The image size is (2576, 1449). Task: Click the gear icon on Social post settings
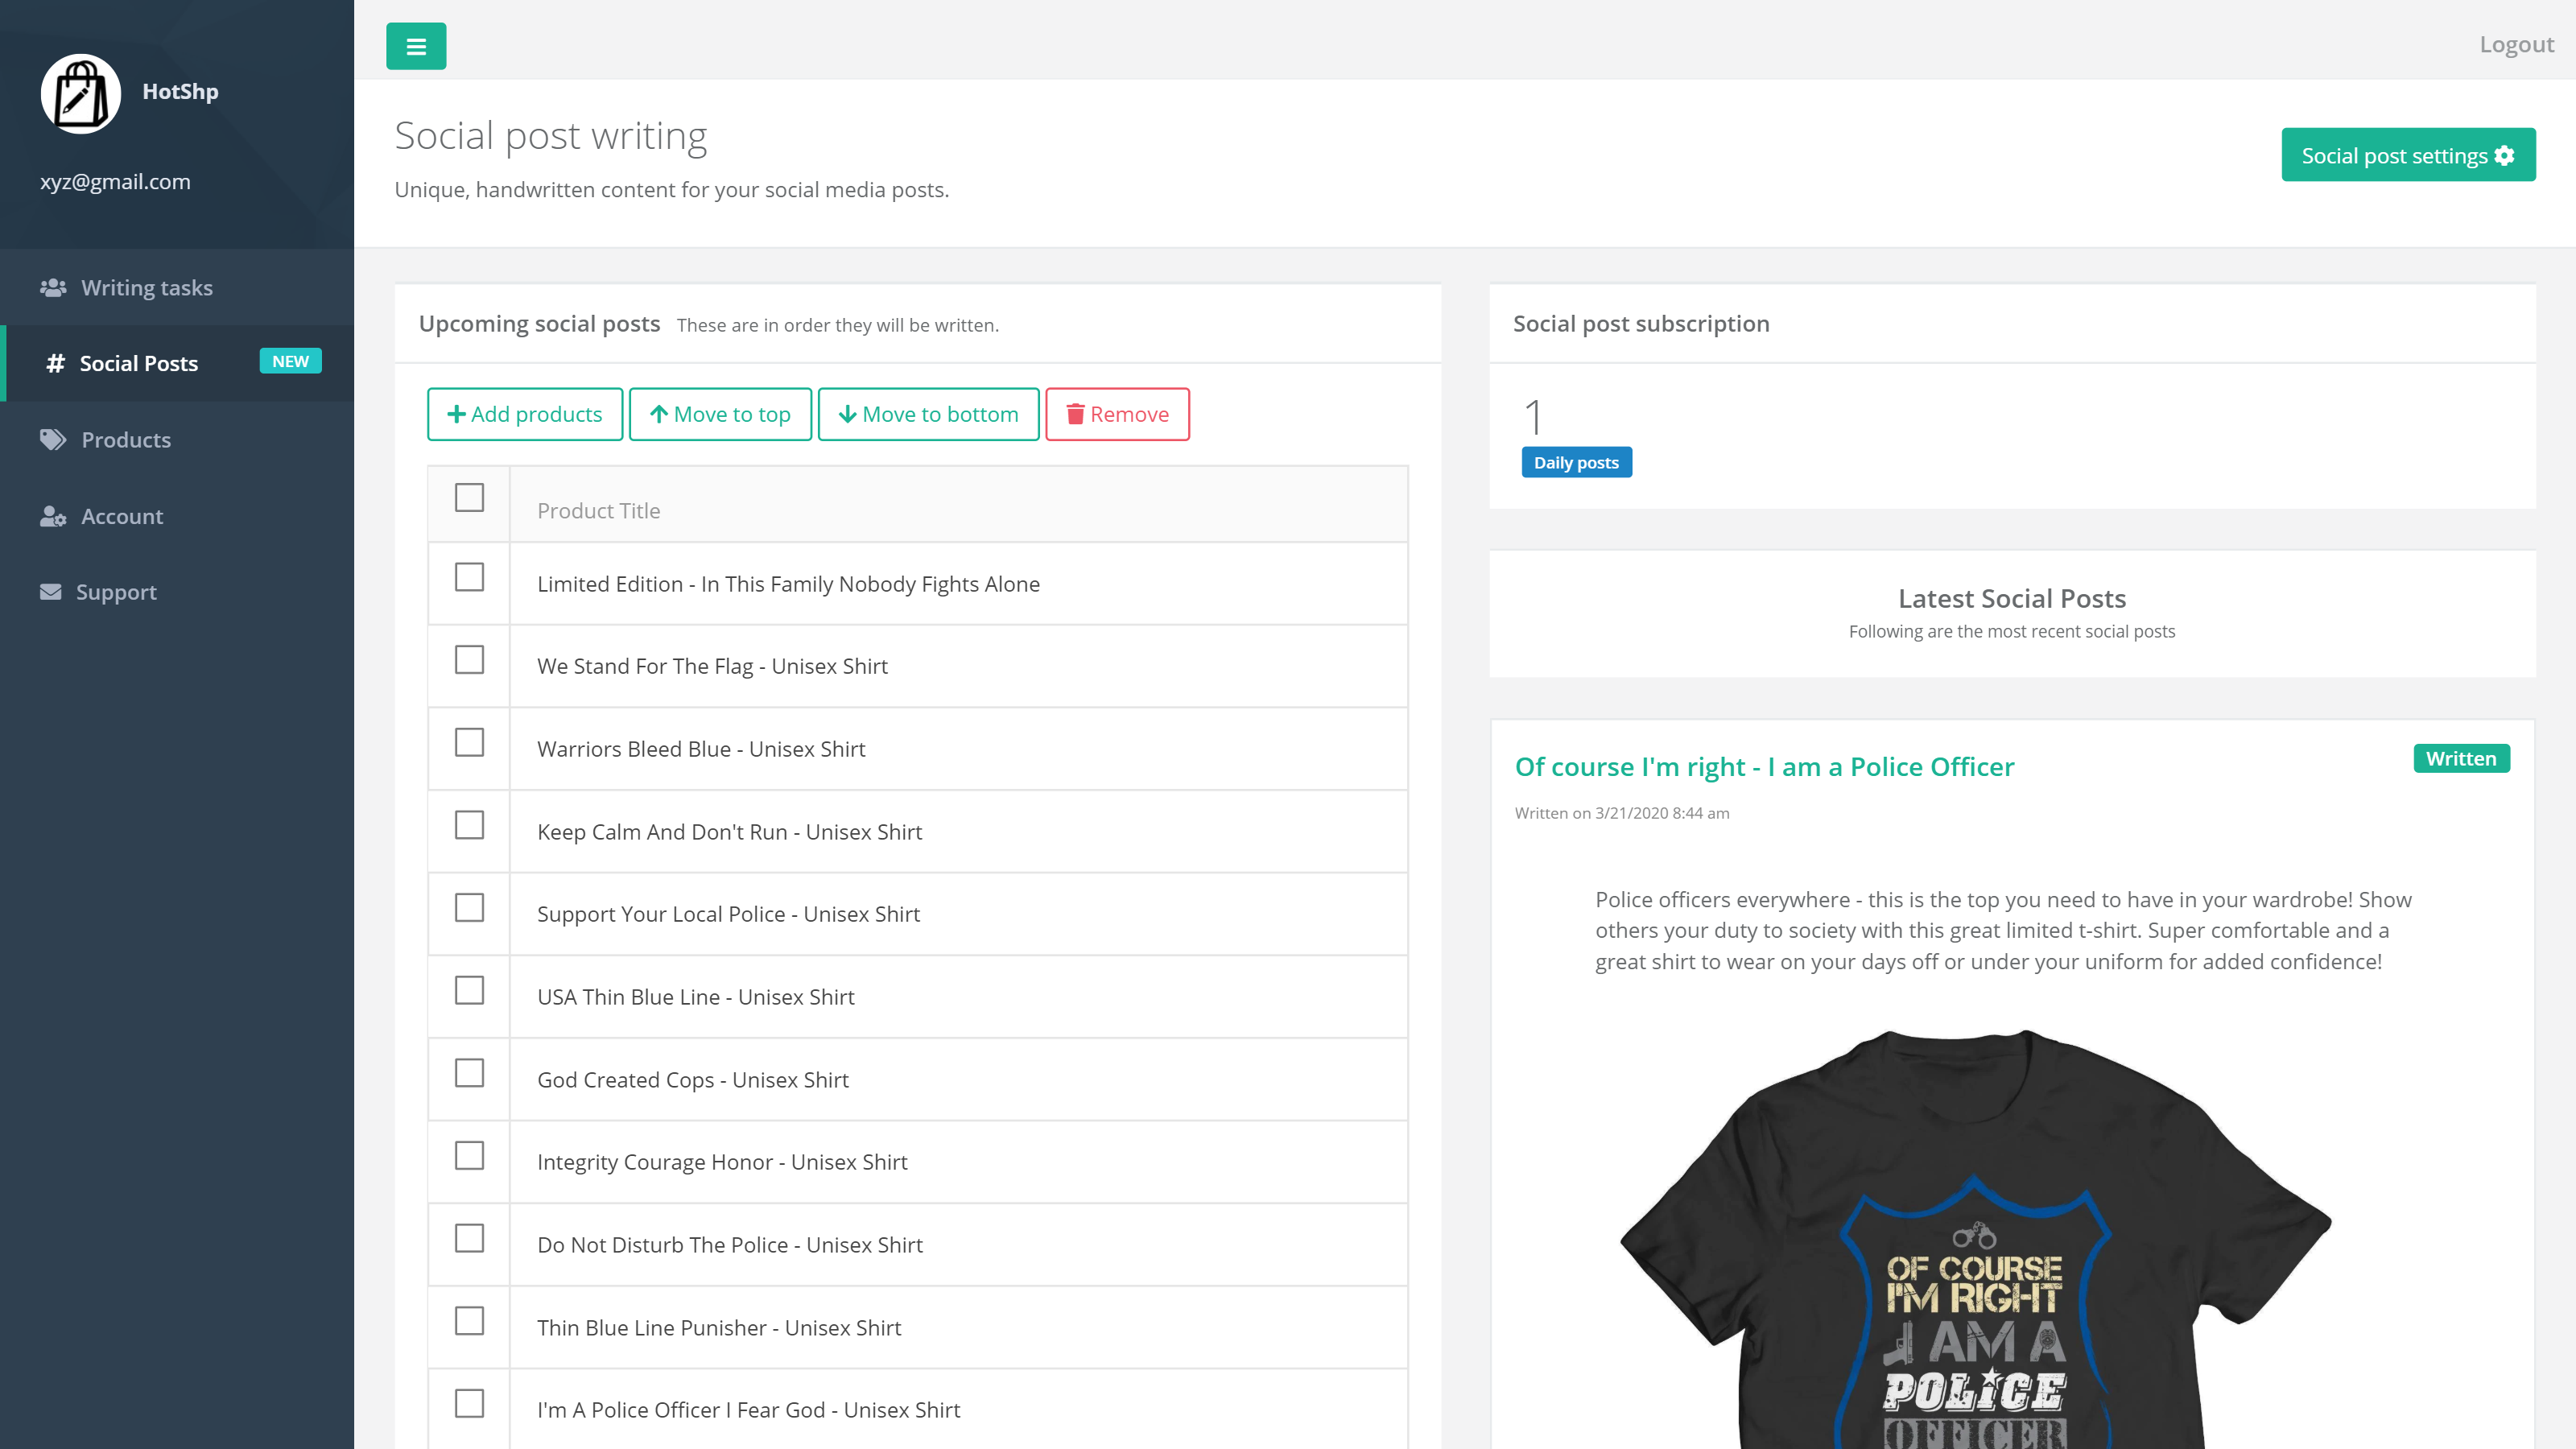tap(2504, 155)
